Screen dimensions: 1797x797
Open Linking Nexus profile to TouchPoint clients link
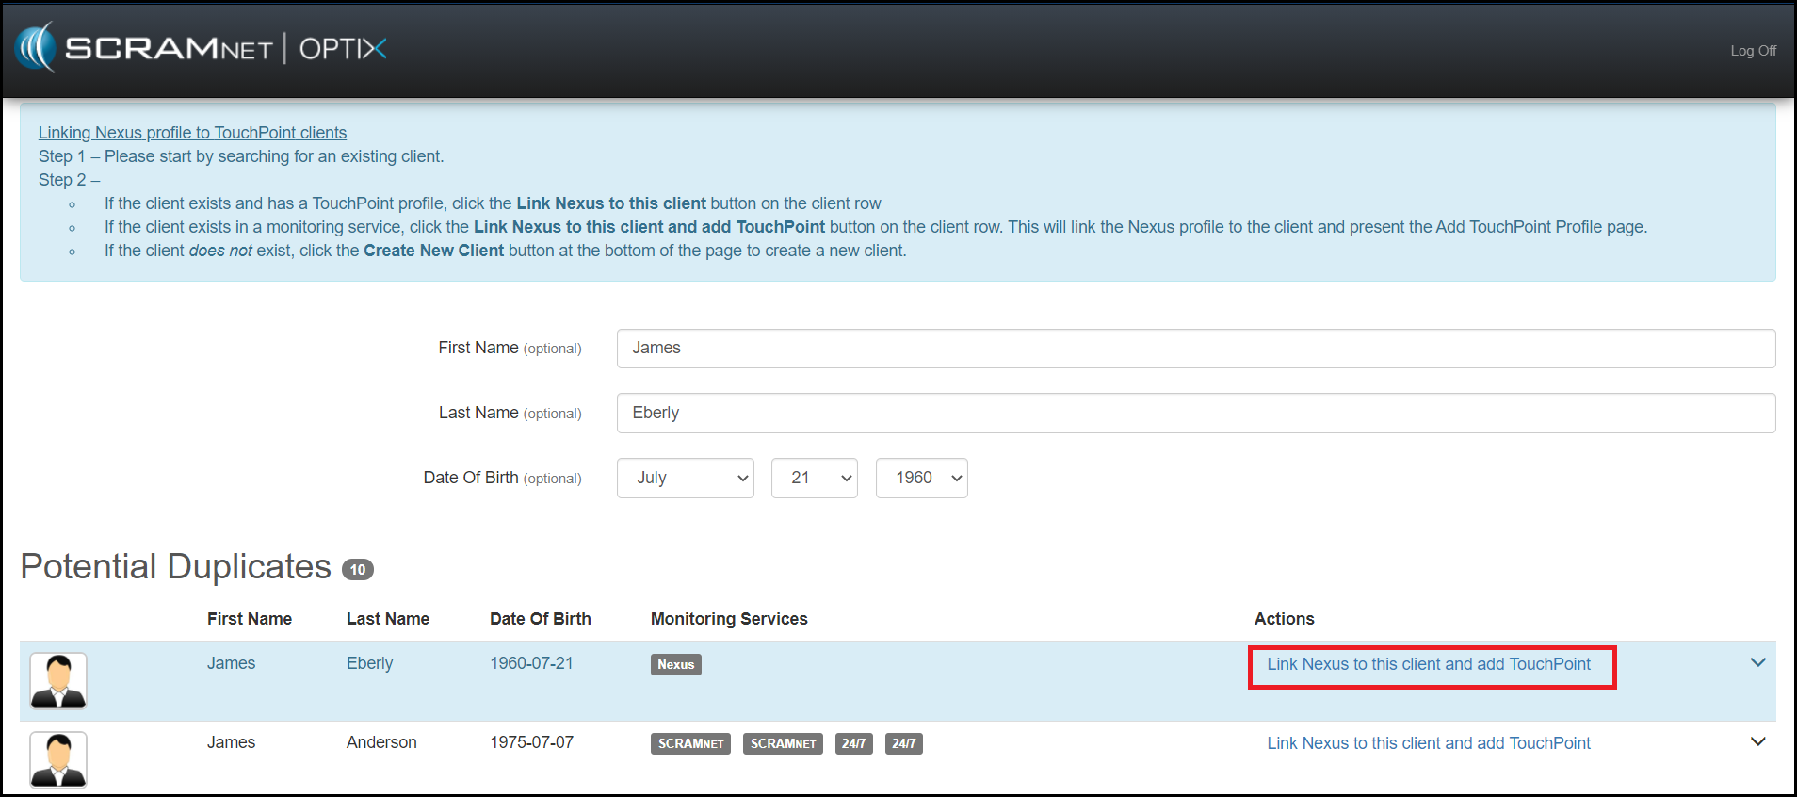[192, 133]
